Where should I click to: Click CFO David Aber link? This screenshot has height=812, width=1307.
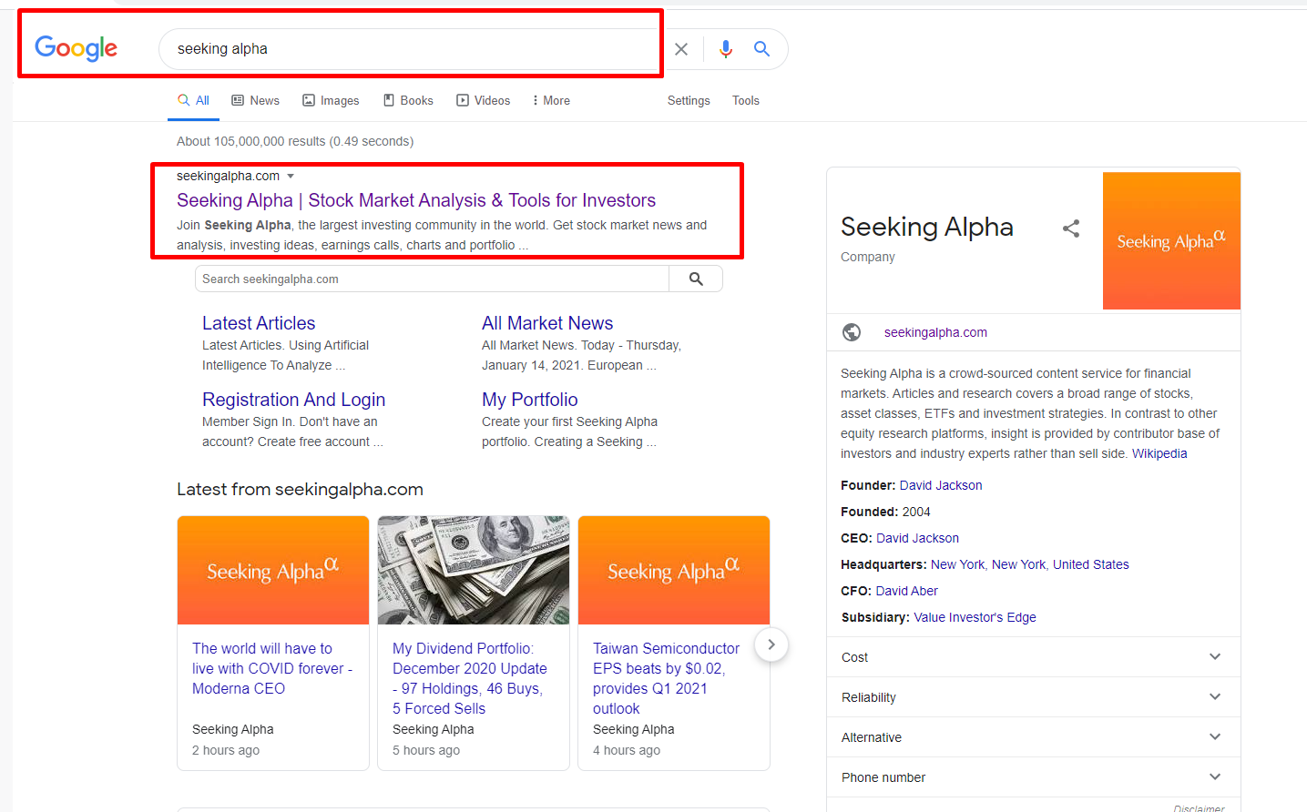tap(906, 591)
